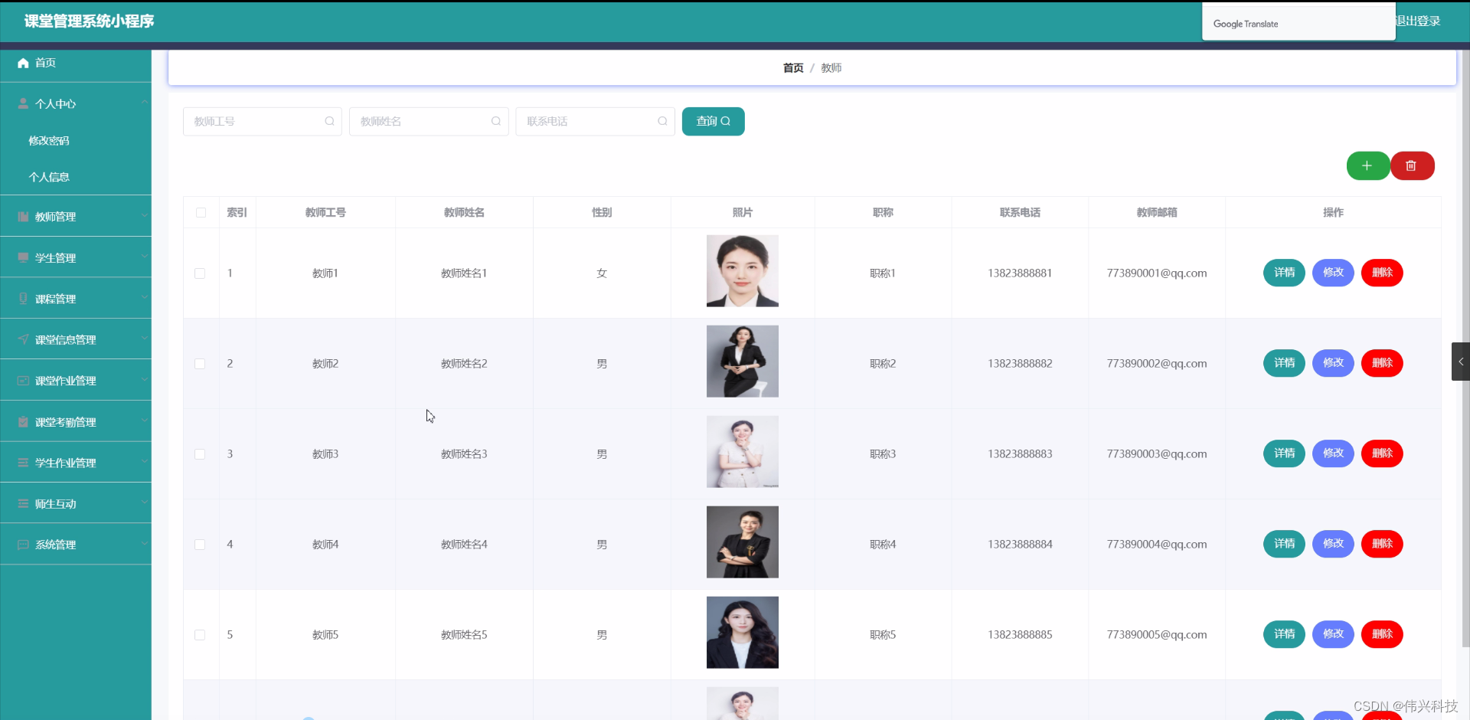Open 详情 for teacher 教师2
Screen dimensions: 1470x720
pyautogui.click(x=1283, y=363)
